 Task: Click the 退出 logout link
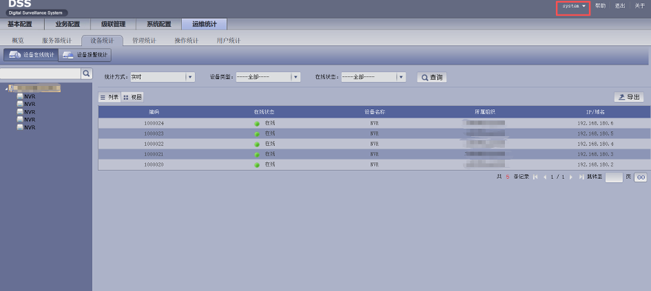(x=620, y=6)
